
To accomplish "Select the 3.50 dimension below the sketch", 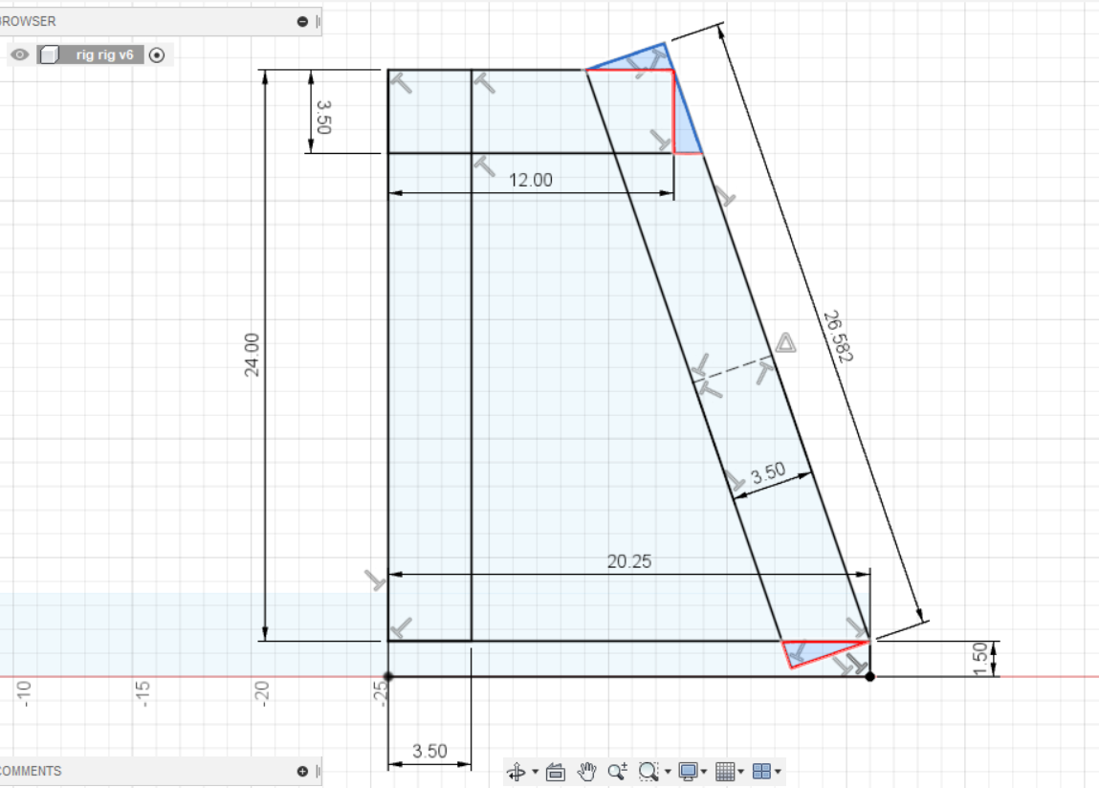I will click(429, 752).
